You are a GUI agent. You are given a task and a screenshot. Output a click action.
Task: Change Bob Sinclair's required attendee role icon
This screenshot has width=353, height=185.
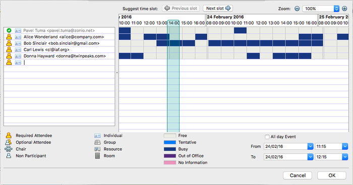pos(9,43)
